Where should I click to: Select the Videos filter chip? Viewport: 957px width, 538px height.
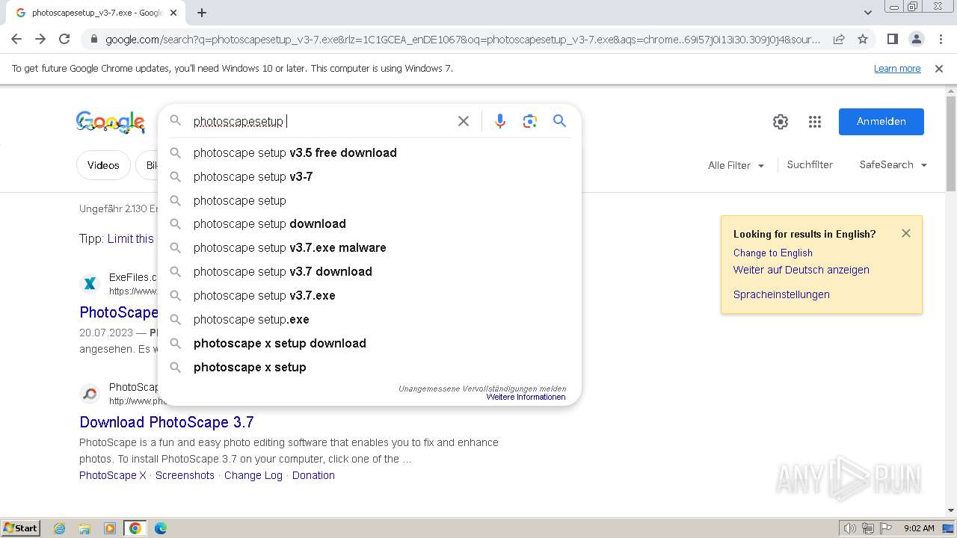[103, 165]
